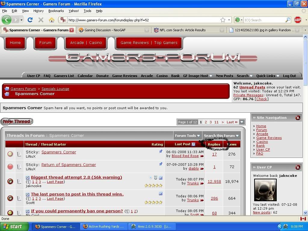Switch to NFL.com Search tab
Screen dimensions: 308x231
pos(189,30)
